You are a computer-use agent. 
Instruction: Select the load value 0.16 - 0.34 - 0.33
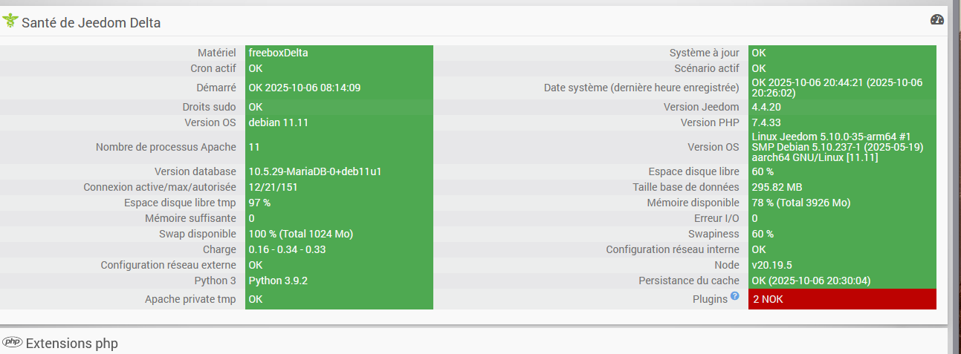[287, 249]
